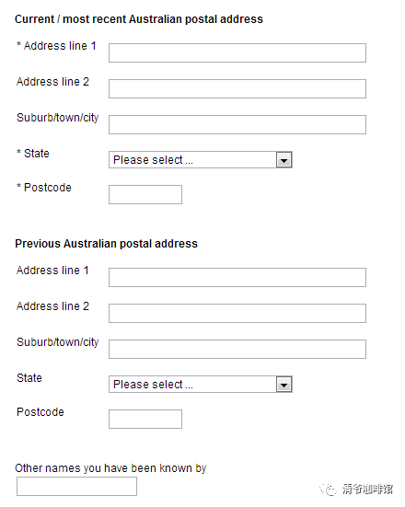The image size is (405, 507).
Task: Click the WeChat watermark logo icon
Action: pos(329,489)
